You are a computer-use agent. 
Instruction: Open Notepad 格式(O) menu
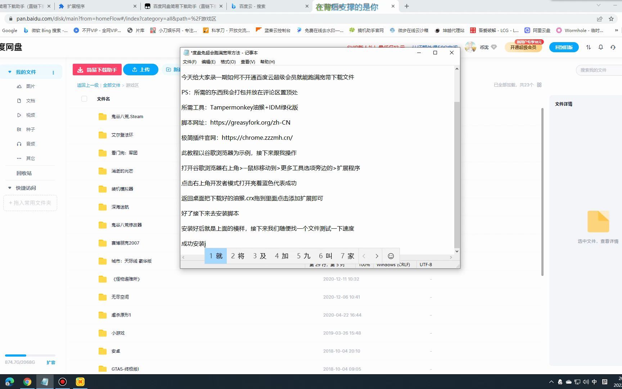[x=228, y=62]
